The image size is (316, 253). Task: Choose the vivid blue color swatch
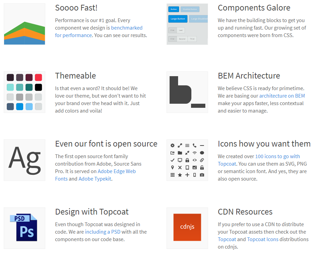pyautogui.click(x=19, y=106)
